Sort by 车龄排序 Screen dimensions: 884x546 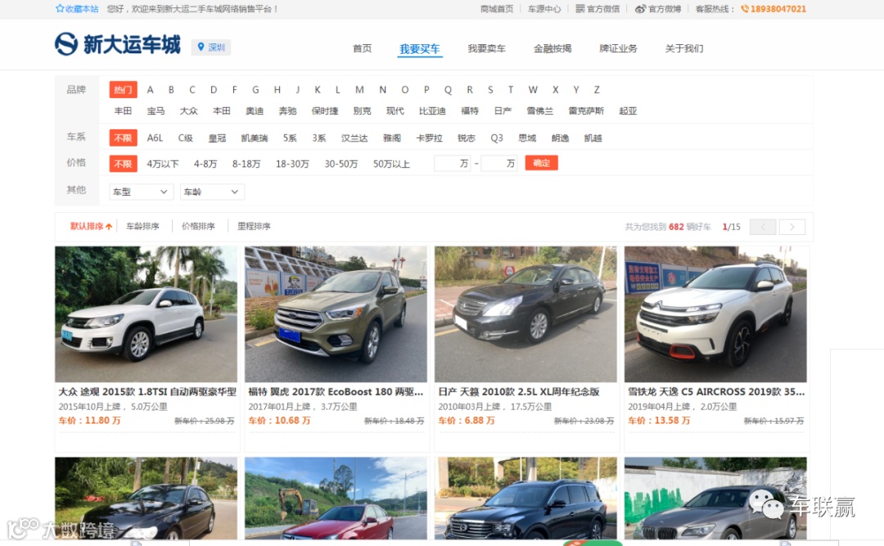142,226
